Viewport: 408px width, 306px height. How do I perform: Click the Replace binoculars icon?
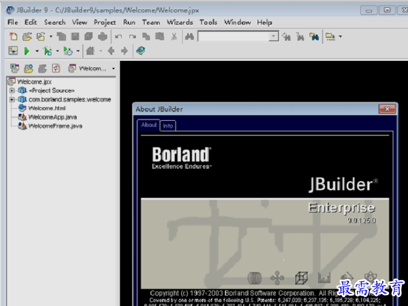point(300,37)
